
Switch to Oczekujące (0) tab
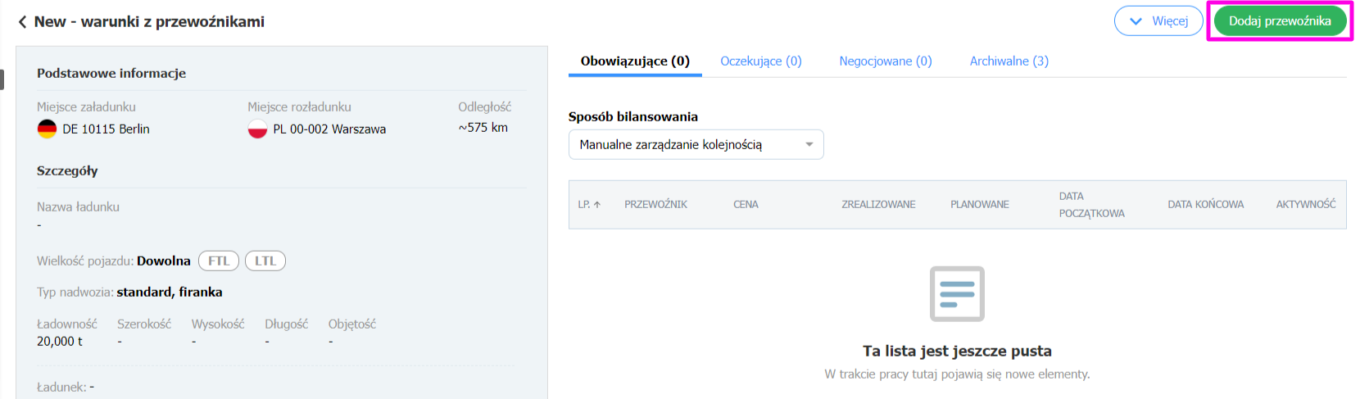coord(760,61)
